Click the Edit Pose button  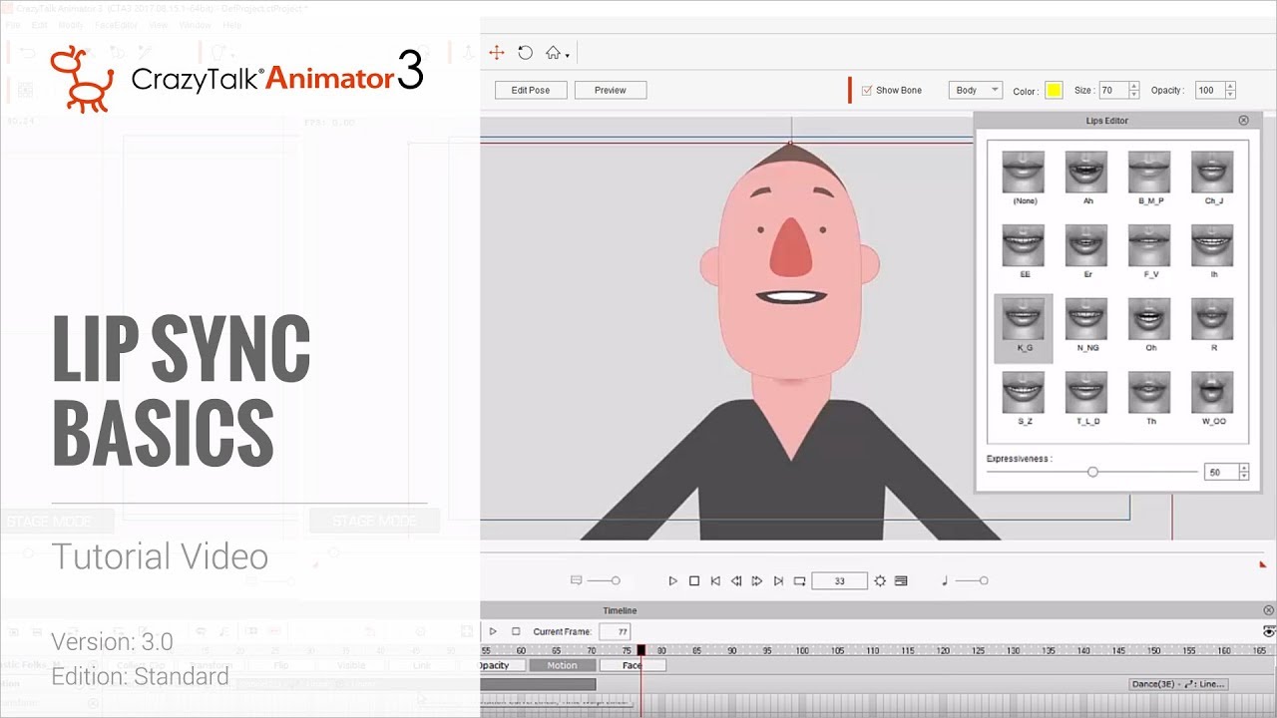tap(531, 90)
